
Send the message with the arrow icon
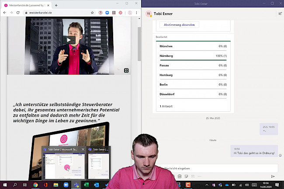tap(273, 176)
